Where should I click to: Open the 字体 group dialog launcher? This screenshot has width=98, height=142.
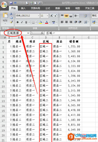(x=57, y=28)
